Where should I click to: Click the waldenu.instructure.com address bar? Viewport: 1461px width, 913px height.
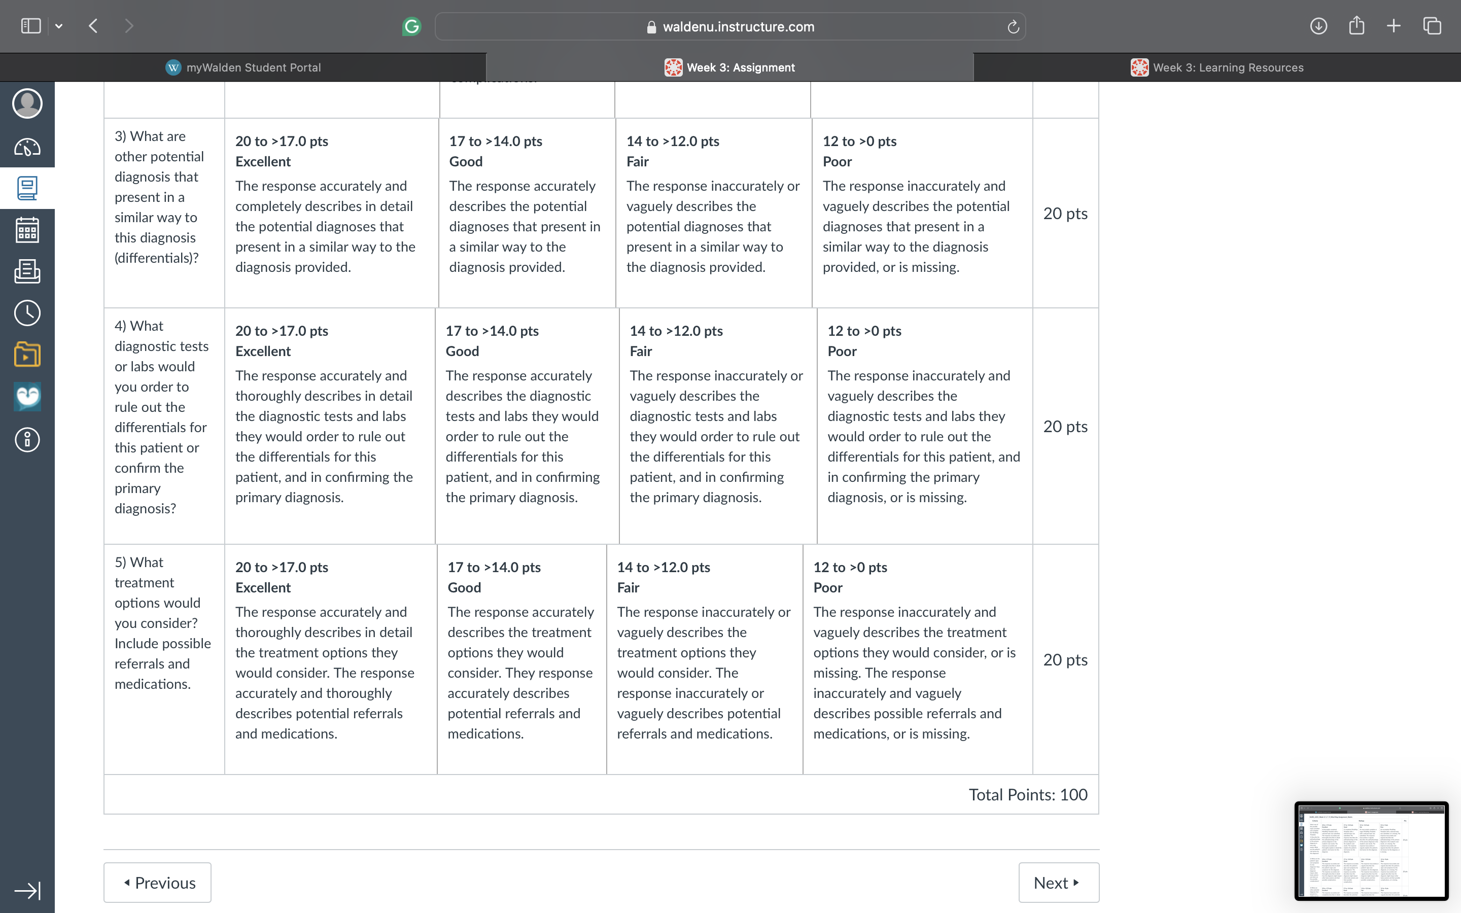[x=730, y=26]
